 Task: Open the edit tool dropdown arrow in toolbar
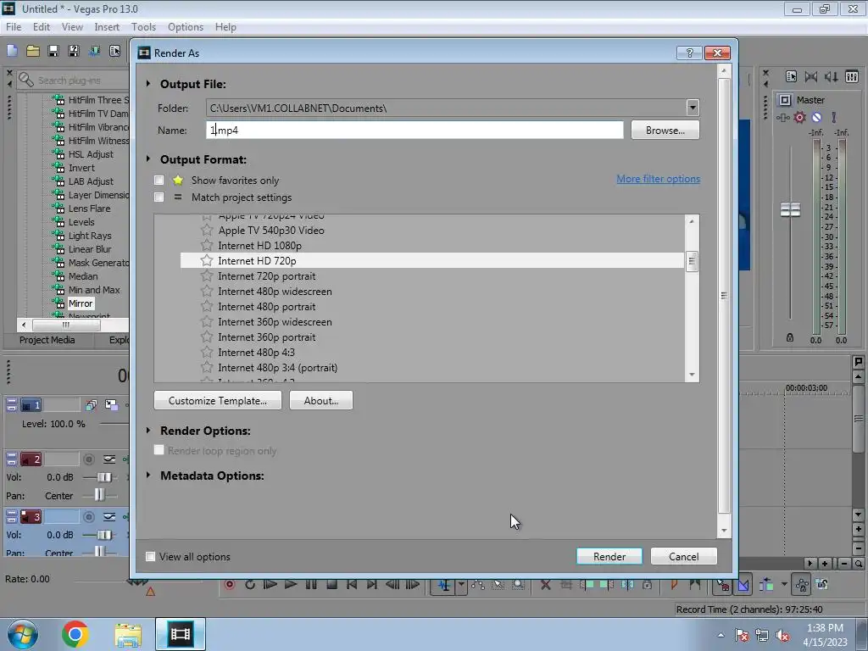coord(461,585)
